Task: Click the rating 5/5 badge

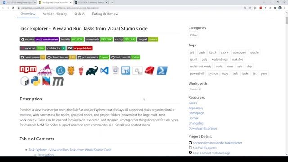Action: pos(125,40)
